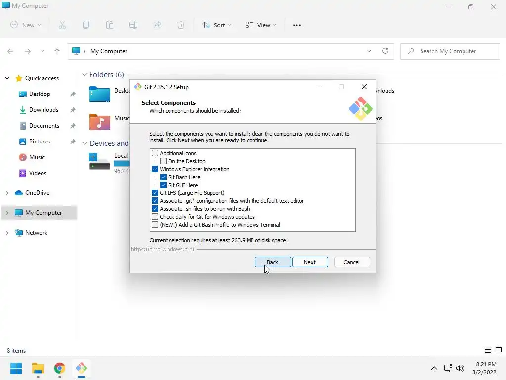Open the Windows Start menu
506x380 pixels.
[16, 368]
